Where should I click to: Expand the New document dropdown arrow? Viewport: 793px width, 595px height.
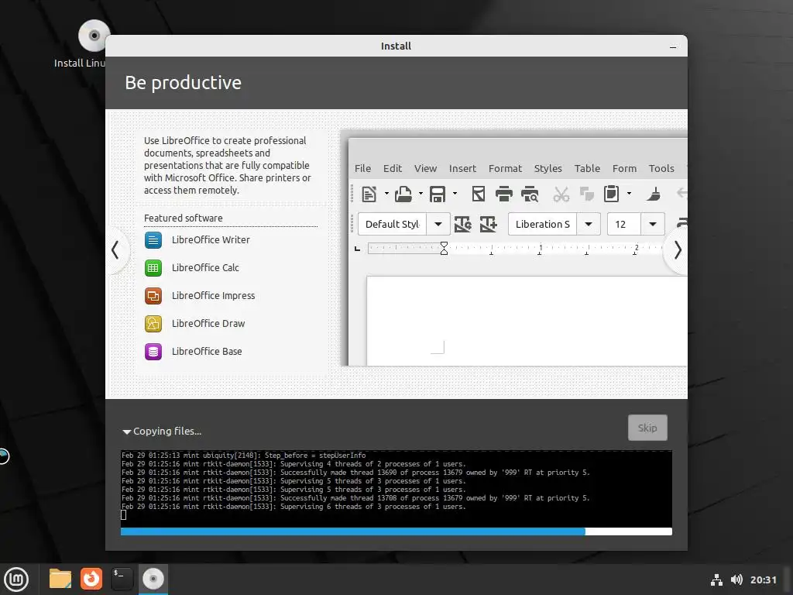[x=386, y=193]
